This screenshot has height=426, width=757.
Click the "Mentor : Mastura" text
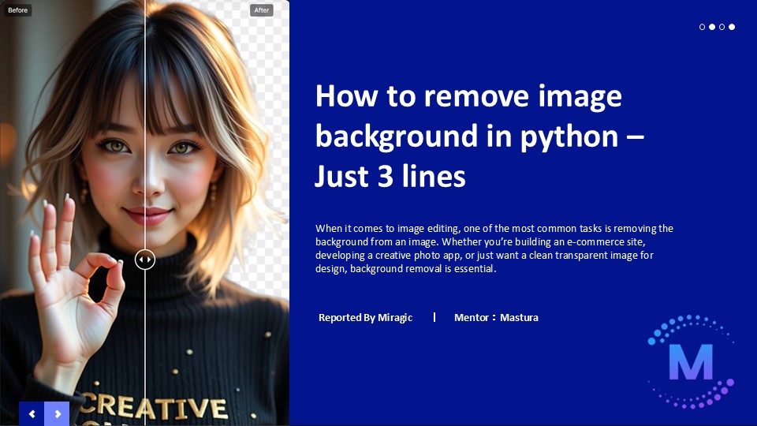[x=496, y=318]
